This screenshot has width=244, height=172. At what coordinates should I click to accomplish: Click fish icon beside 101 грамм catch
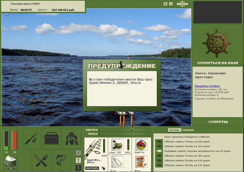(x=159, y=146)
